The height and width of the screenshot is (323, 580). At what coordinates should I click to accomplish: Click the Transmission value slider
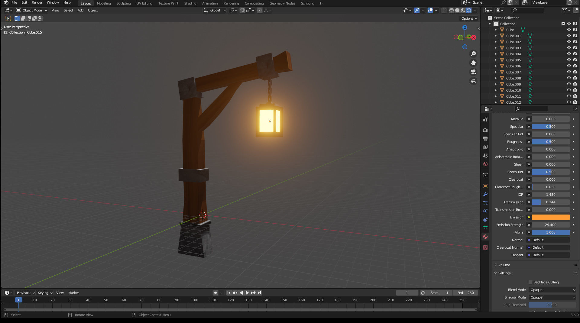551,202
